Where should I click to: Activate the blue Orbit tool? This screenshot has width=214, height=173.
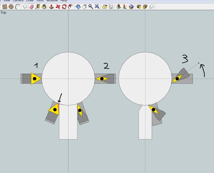pyautogui.click(x=78, y=6)
